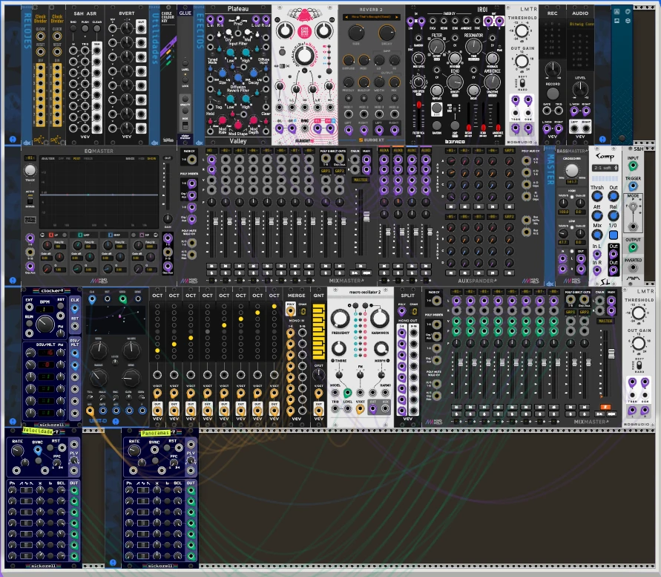Click the Komp Mix knob

(597, 235)
